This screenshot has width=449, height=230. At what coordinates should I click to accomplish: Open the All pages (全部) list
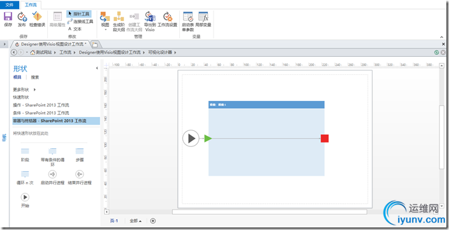click(x=135, y=221)
